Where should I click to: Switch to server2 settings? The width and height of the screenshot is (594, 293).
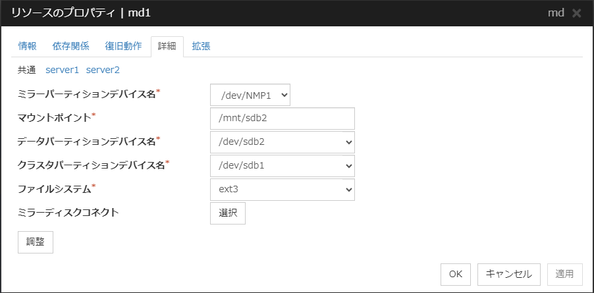coord(103,69)
